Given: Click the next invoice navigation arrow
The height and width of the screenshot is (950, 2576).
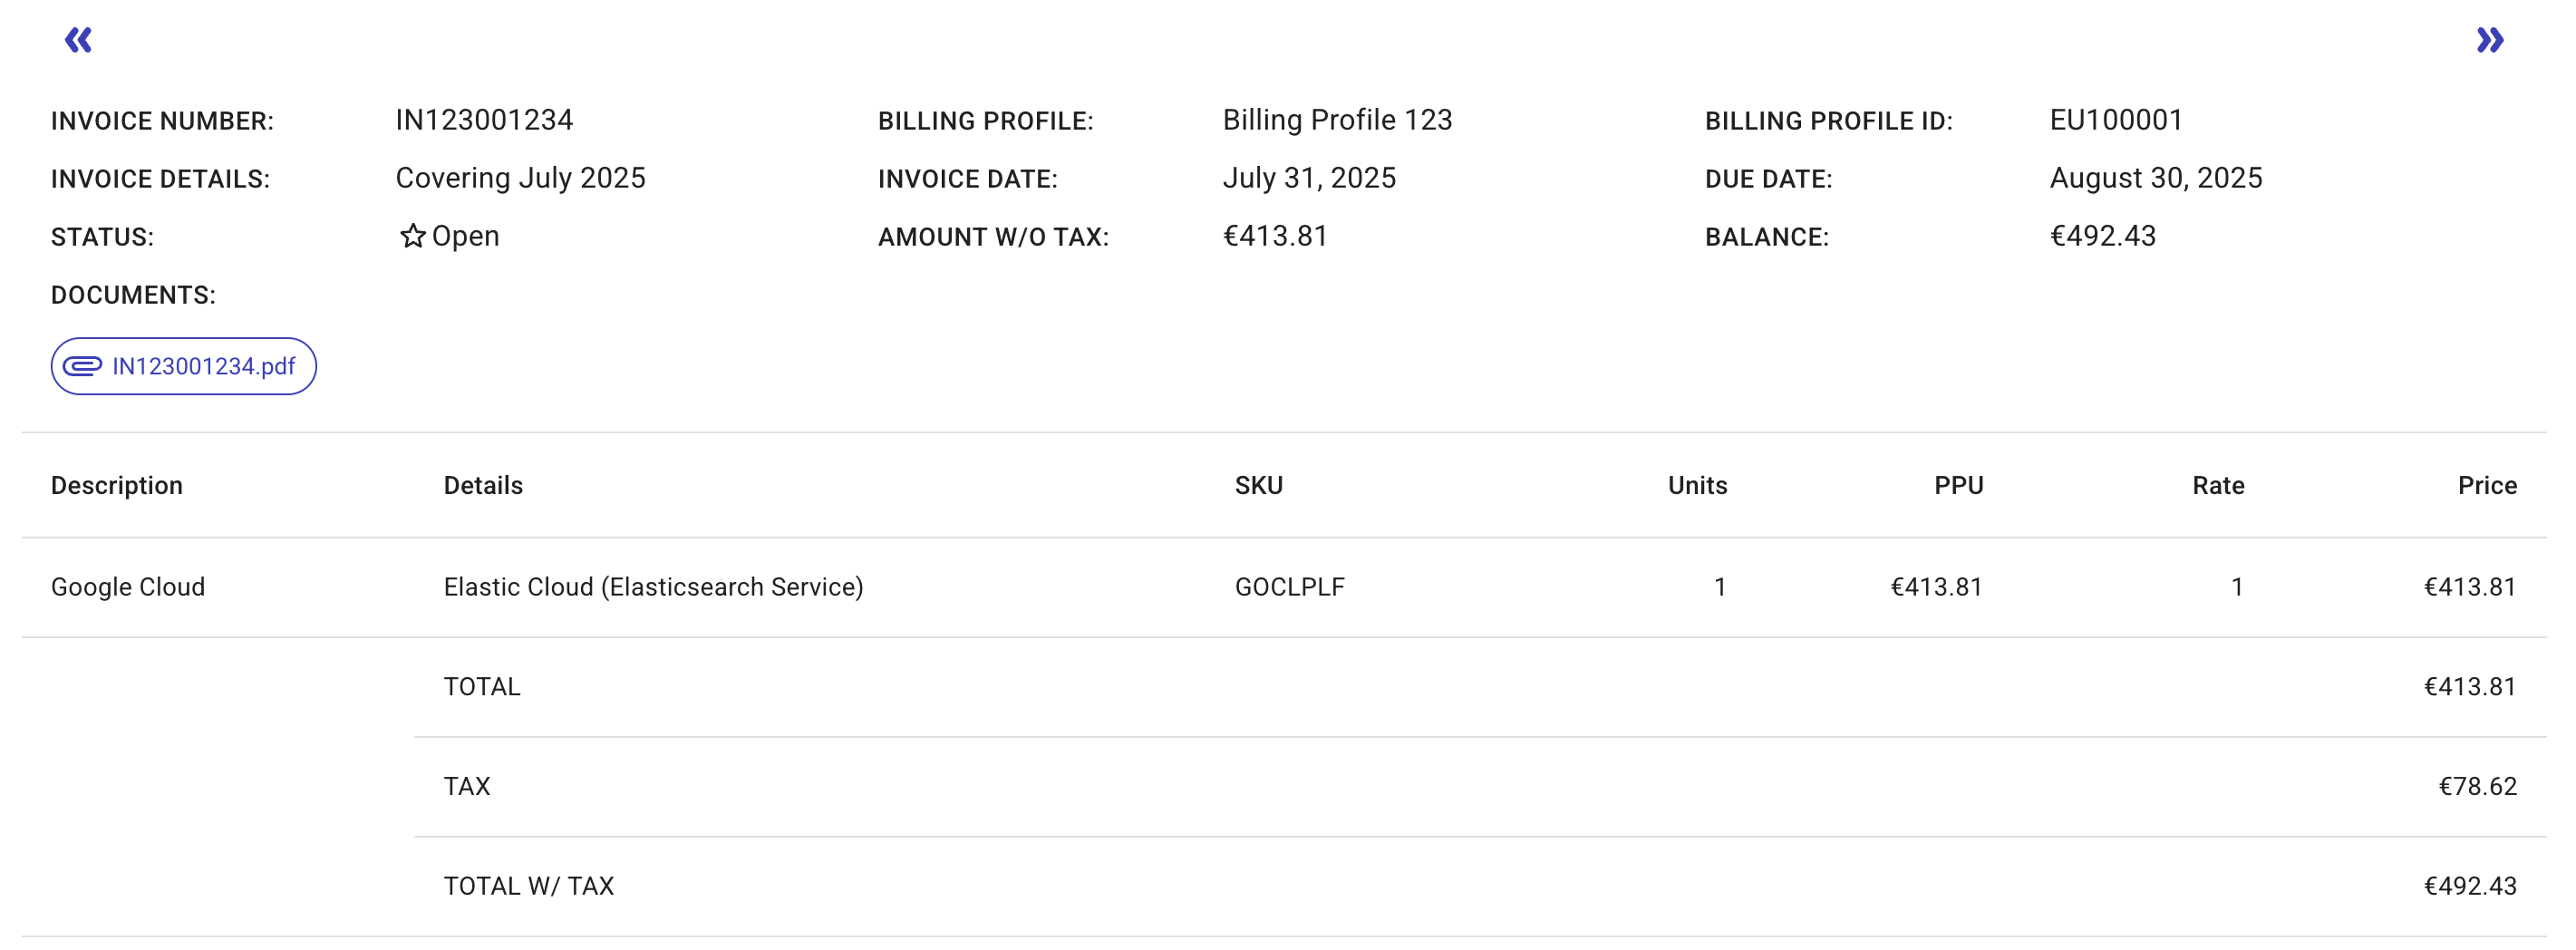Looking at the screenshot, I should (2490, 40).
